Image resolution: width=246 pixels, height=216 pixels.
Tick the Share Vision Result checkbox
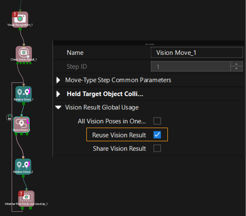pyautogui.click(x=157, y=148)
